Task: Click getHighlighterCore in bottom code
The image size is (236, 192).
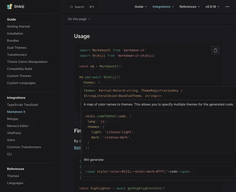Action: (144, 189)
